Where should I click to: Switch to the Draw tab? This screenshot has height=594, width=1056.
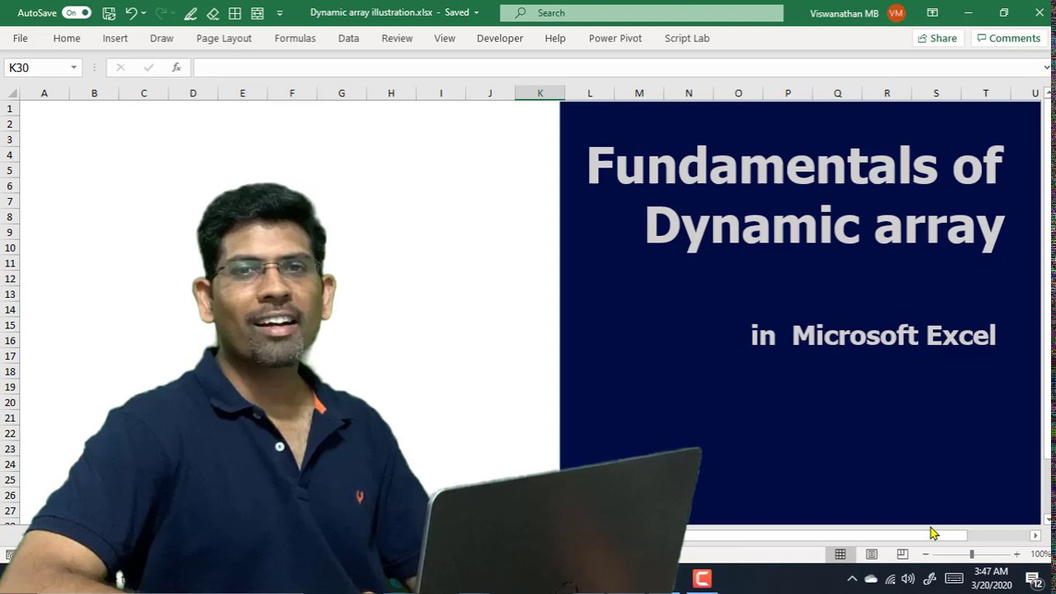pyautogui.click(x=162, y=38)
